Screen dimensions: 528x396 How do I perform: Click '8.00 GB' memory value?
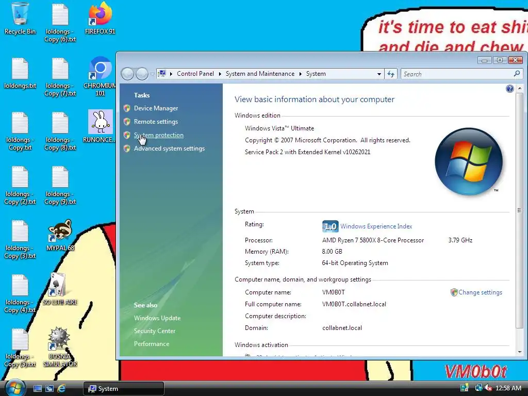click(332, 252)
